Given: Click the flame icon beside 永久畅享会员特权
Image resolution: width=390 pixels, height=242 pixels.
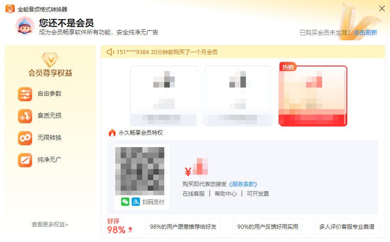Looking at the screenshot, I should 112,133.
